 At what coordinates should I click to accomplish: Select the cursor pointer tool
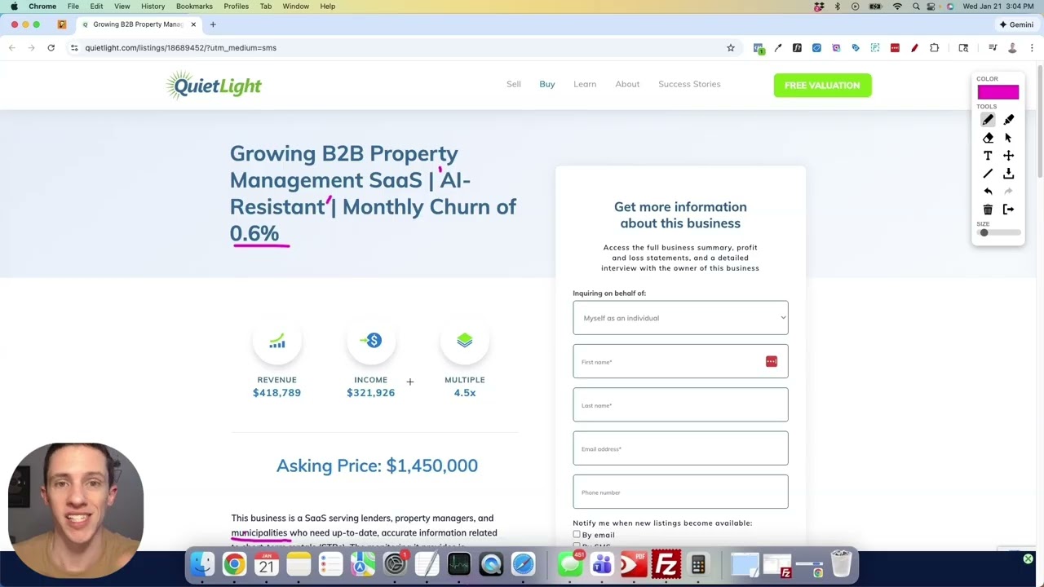click(x=1009, y=138)
